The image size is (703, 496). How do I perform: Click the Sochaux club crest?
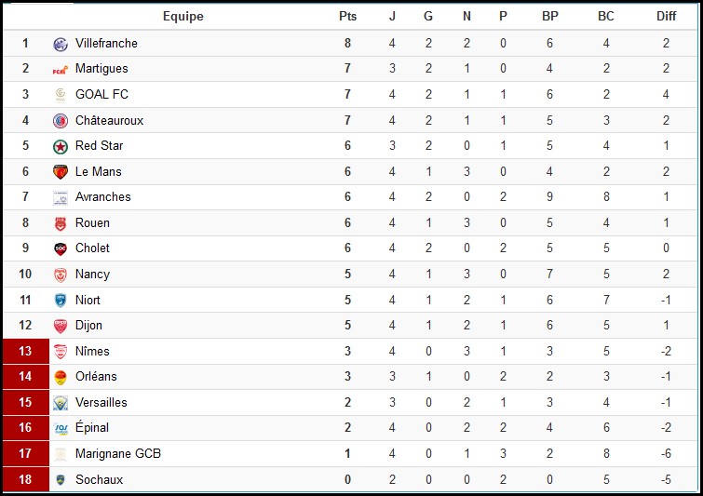click(61, 480)
